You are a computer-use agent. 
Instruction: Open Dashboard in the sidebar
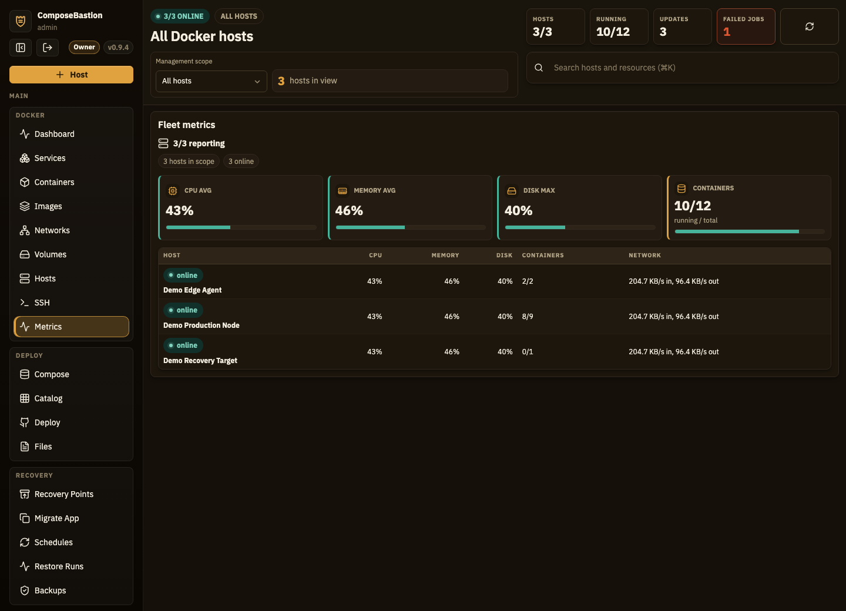point(72,134)
